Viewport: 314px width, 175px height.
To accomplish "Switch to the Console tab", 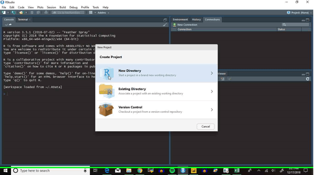I will coord(9,20).
